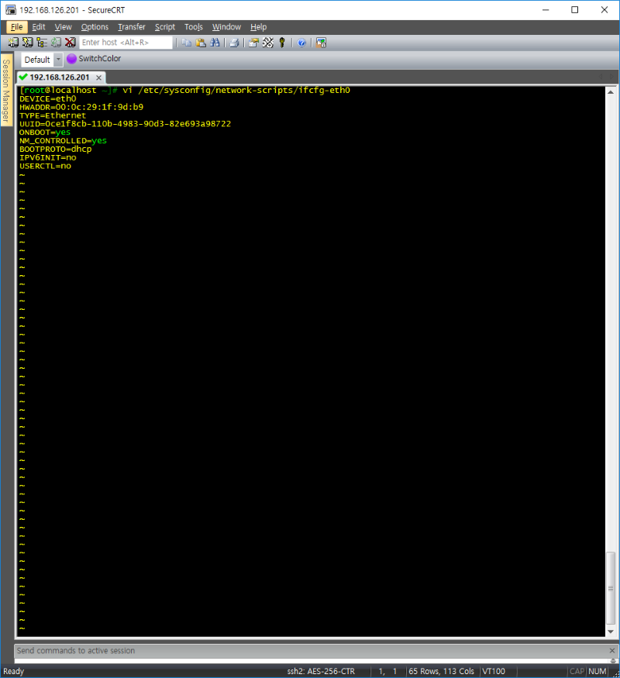
Task: Click the Send commands to active session field
Action: (310, 651)
